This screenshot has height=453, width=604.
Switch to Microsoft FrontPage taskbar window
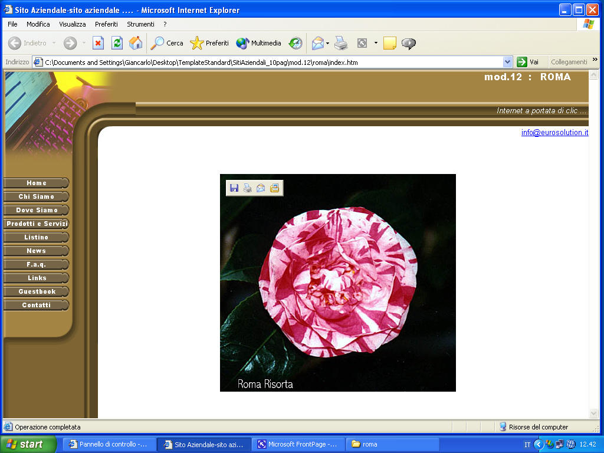299,444
